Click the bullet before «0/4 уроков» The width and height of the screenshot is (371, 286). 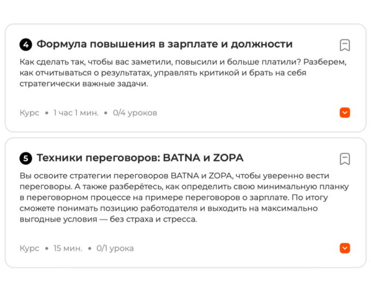point(106,113)
